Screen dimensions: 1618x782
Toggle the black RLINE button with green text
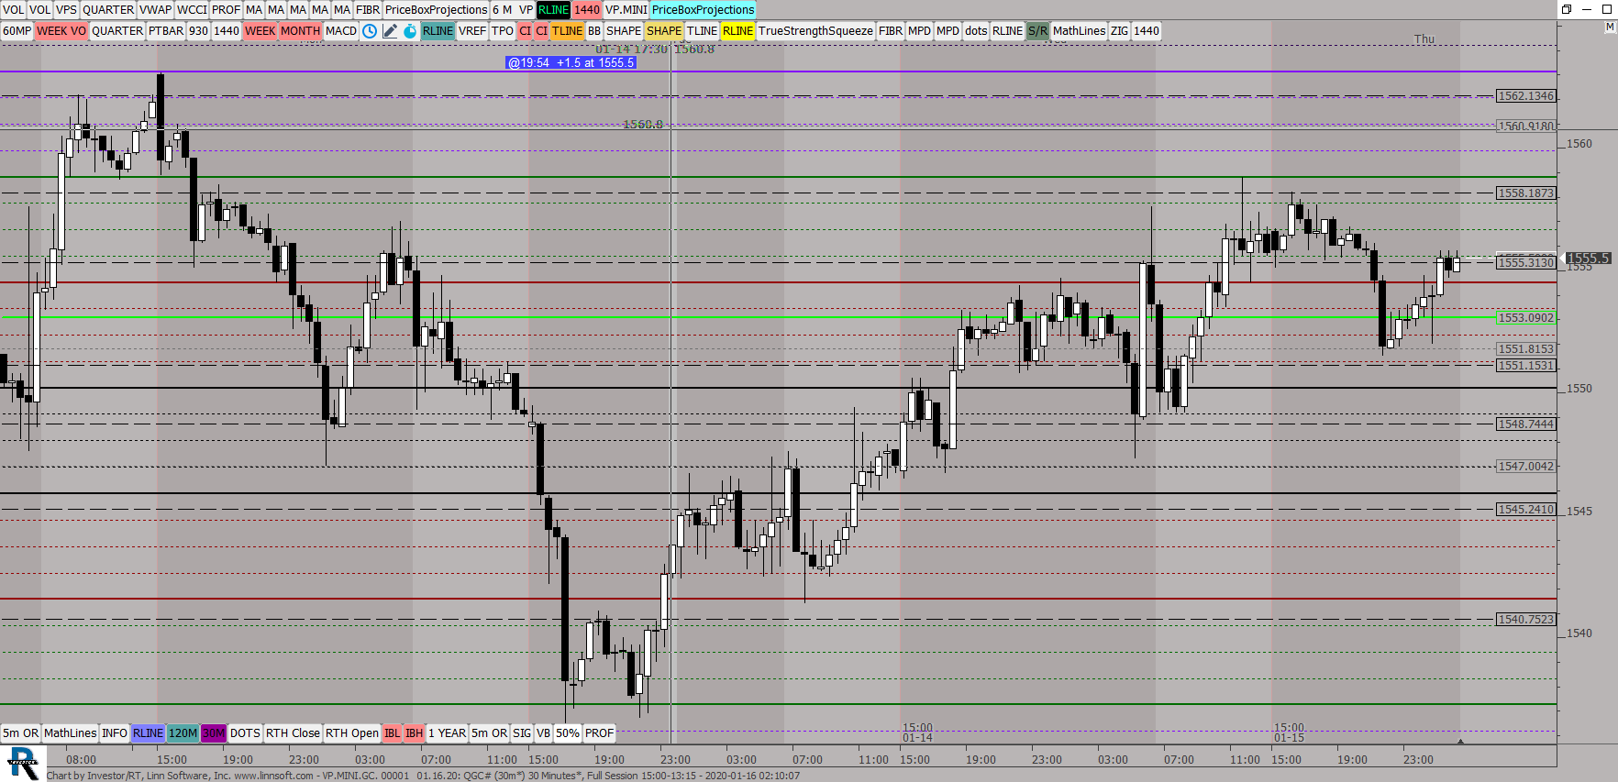(x=553, y=10)
